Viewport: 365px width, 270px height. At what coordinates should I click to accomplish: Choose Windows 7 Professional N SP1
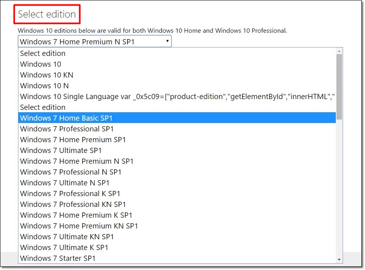[x=177, y=172]
